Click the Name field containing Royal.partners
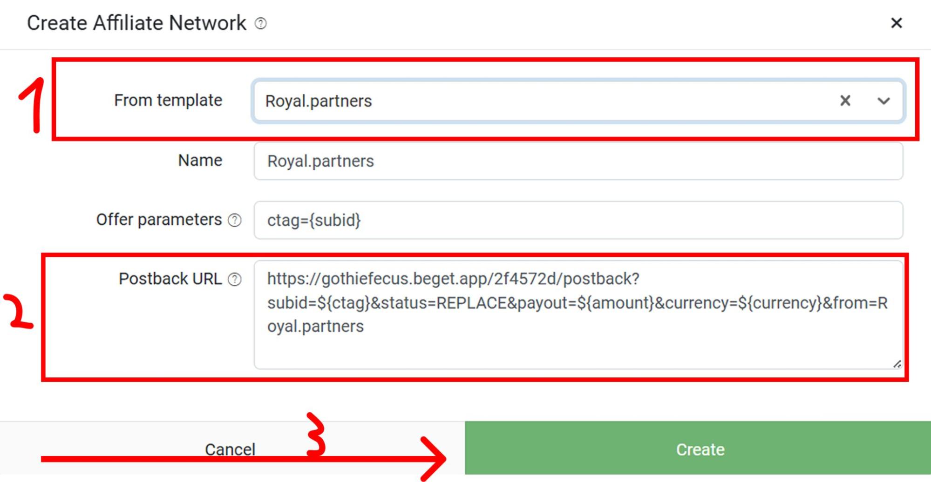This screenshot has width=931, height=482. tap(578, 161)
